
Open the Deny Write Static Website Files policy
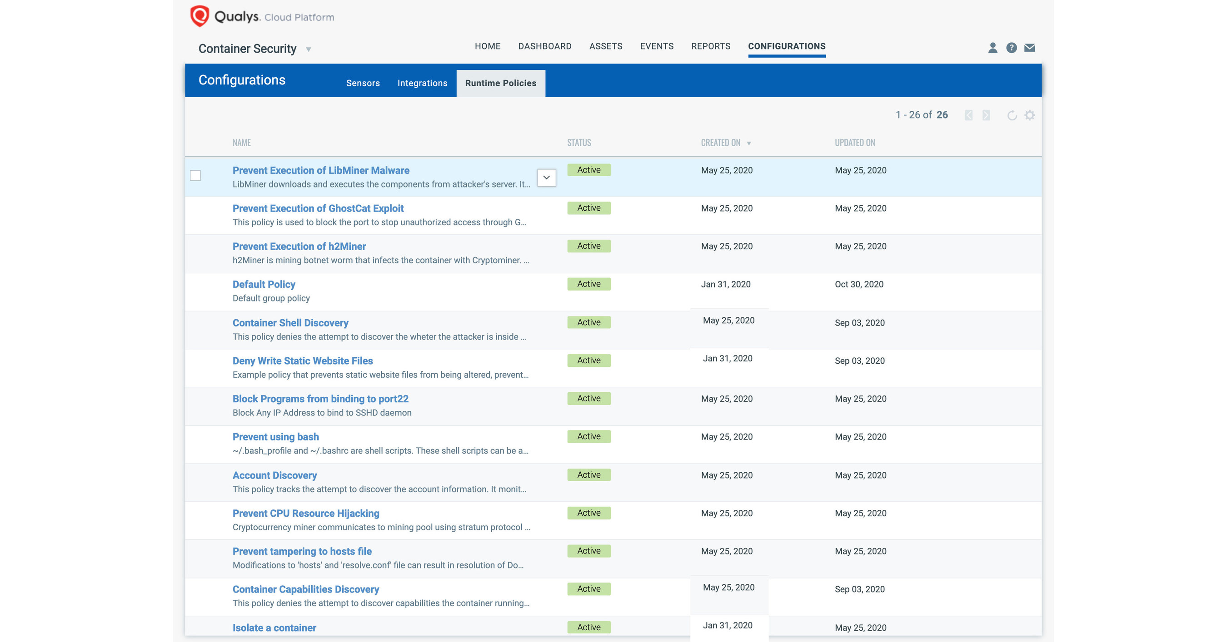click(x=303, y=361)
